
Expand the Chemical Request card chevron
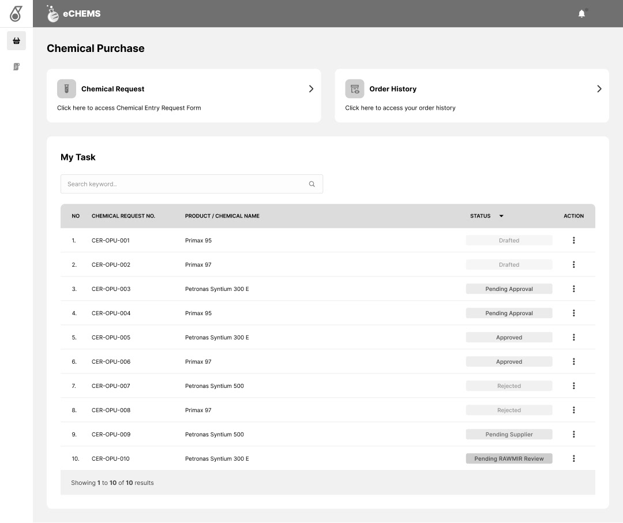(x=311, y=89)
